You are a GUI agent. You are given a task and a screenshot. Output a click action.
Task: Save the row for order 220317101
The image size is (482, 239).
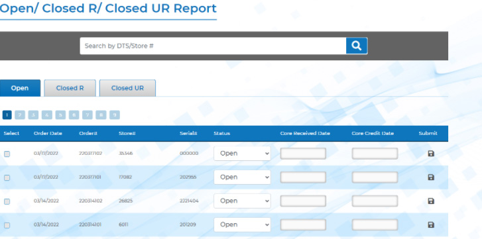pos(431,177)
